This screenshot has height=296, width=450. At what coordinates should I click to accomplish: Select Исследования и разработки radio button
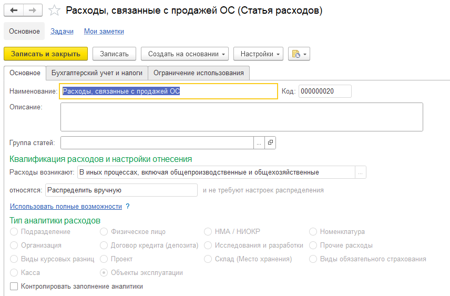208,246
